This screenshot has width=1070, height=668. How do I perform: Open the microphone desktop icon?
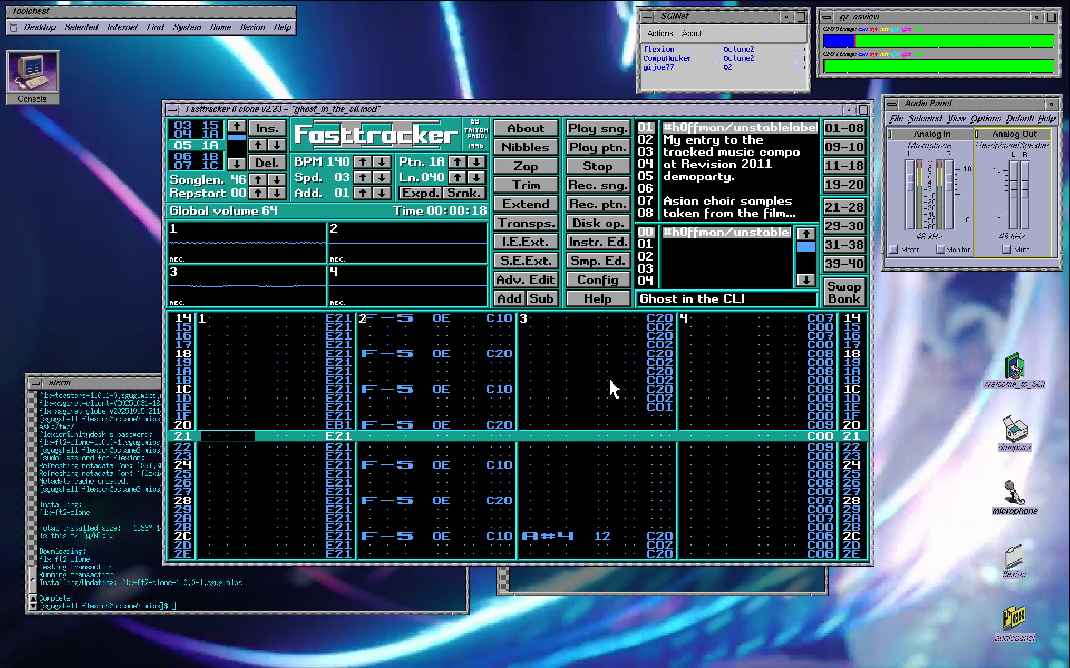1014,497
